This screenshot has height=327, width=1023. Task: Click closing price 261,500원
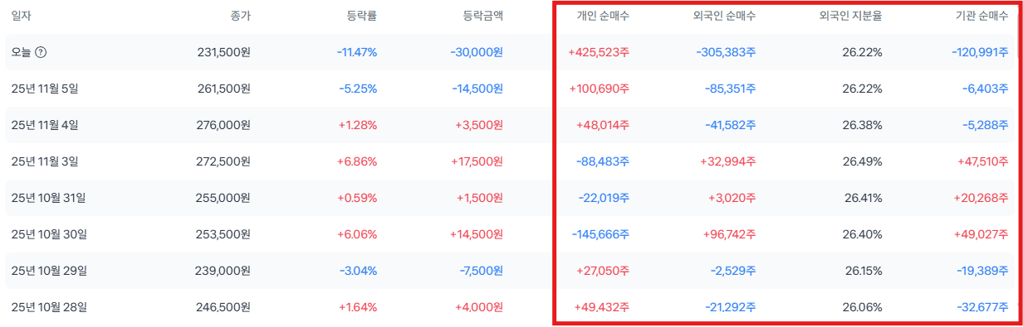click(x=224, y=89)
